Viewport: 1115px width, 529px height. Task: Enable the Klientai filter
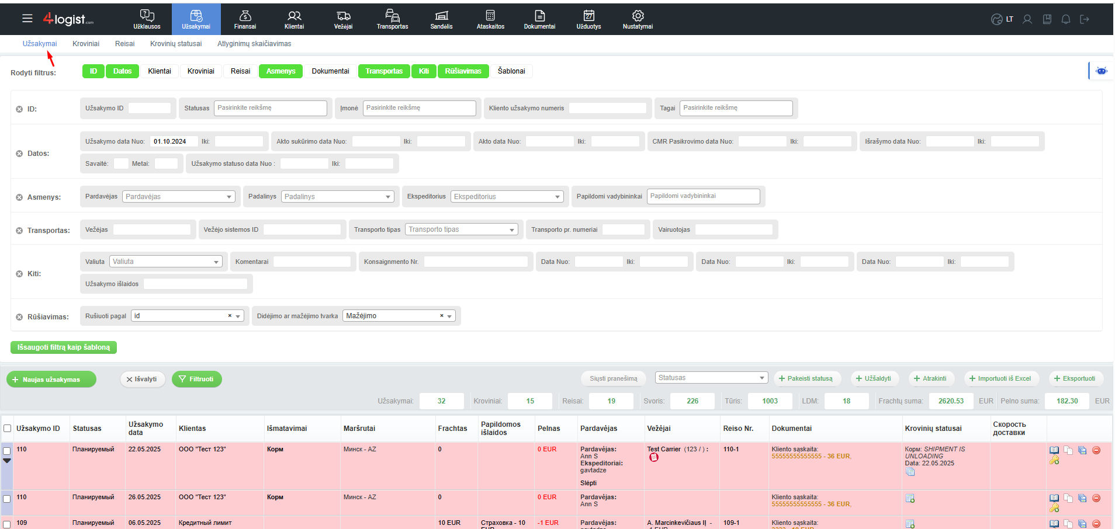[x=160, y=71]
